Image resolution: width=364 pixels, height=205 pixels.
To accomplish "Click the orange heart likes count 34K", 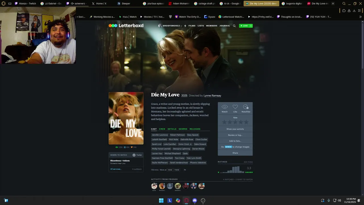I will click(134, 147).
